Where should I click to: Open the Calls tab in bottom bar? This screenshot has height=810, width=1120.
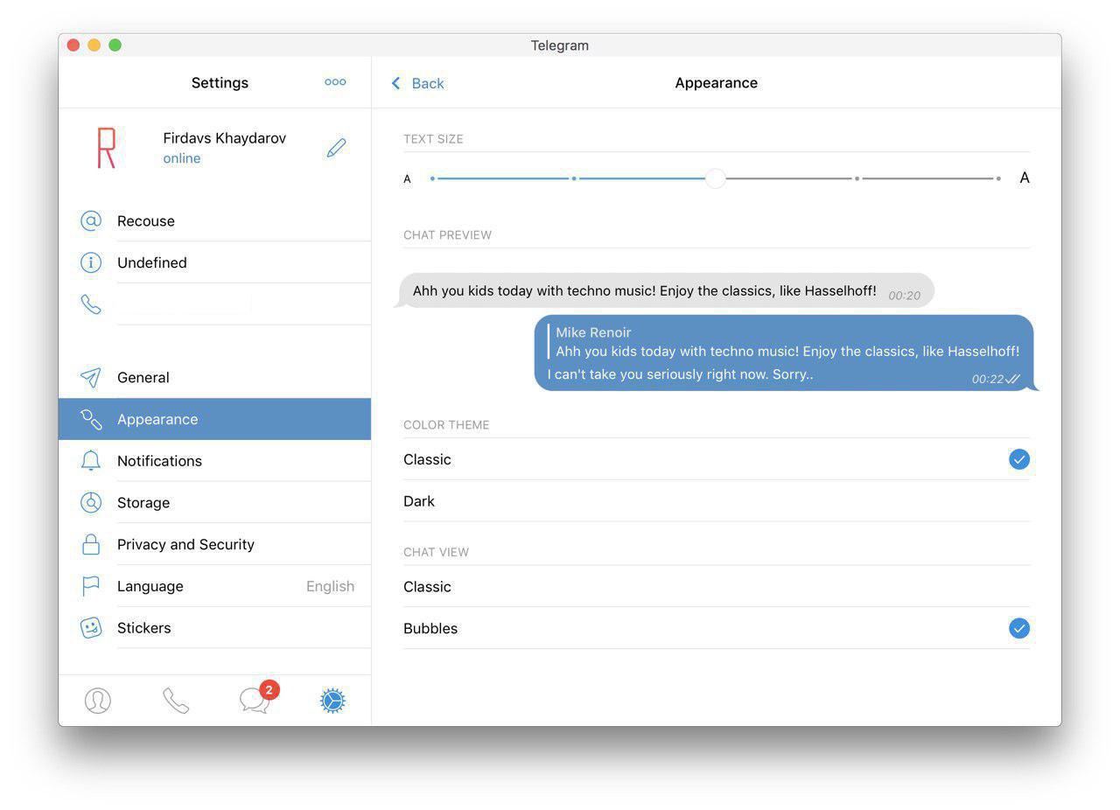tap(176, 701)
